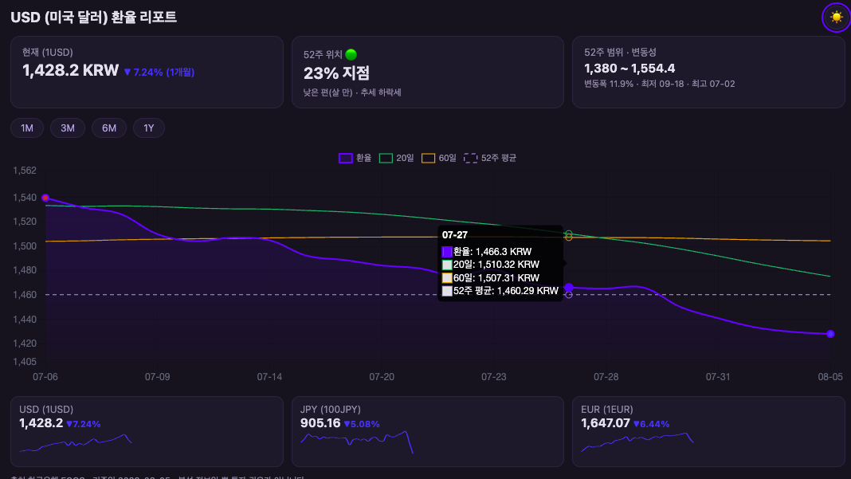Click the green 52주 위치 status dot
This screenshot has height=479, width=851.
coord(351,54)
